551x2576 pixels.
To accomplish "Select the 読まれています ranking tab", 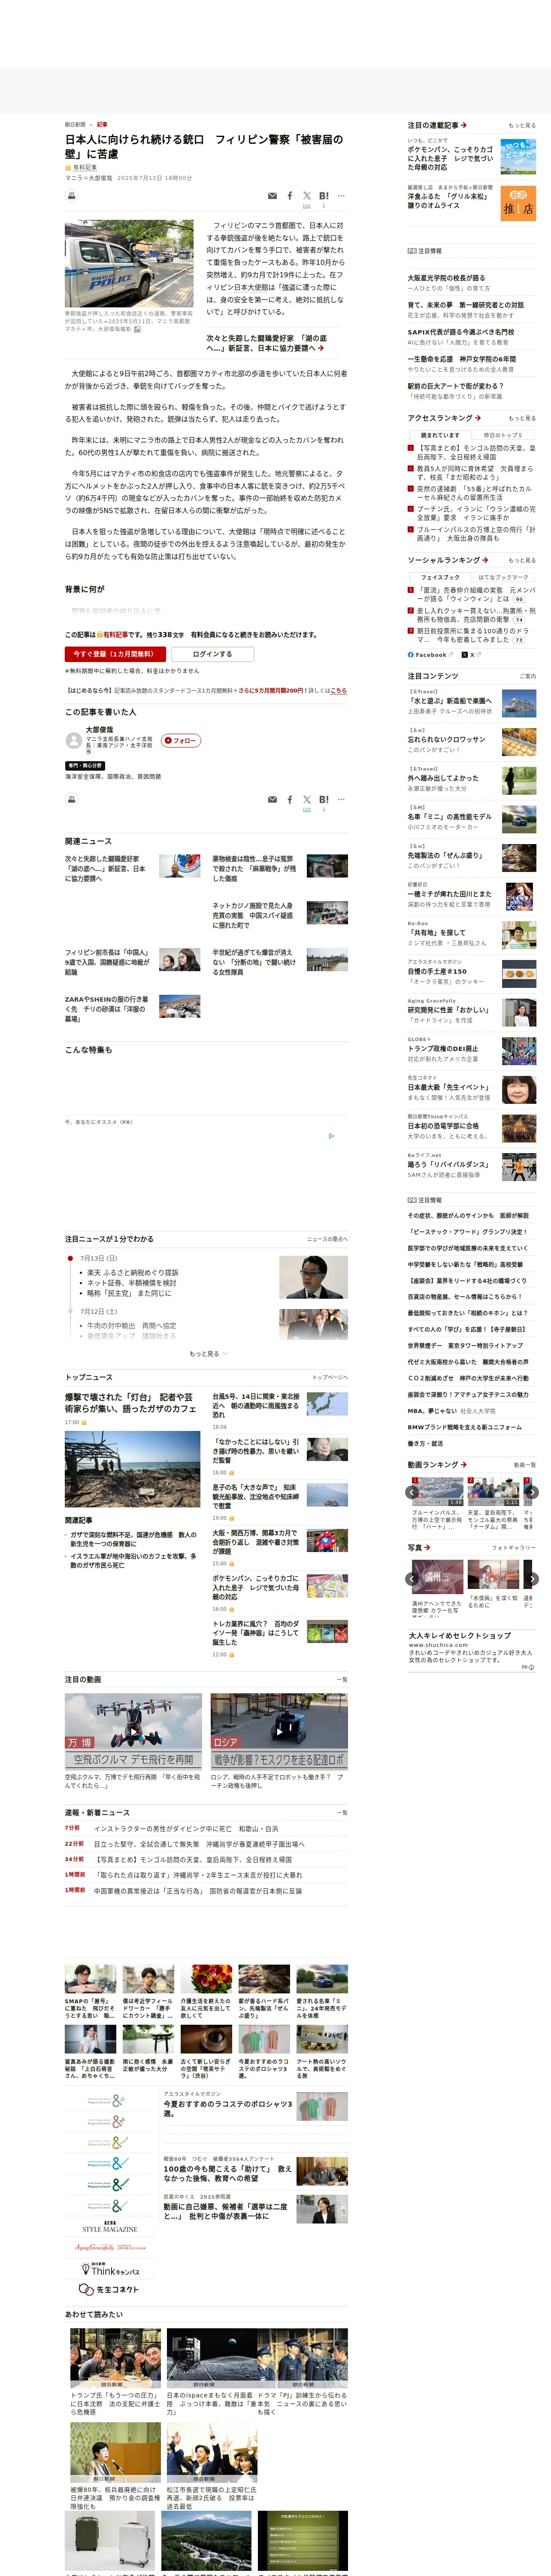I will pos(440,435).
